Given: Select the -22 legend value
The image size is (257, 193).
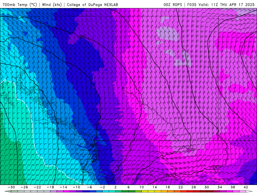Looking at the screenshot, I should pos(37,187).
